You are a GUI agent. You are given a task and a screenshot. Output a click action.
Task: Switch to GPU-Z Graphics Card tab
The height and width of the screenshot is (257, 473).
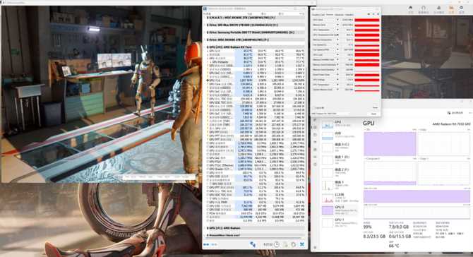coord(318,15)
